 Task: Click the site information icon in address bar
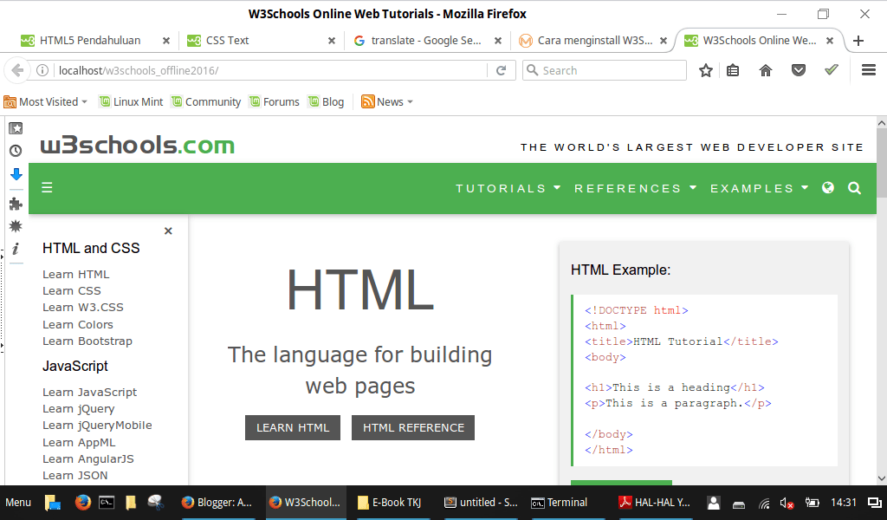42,70
